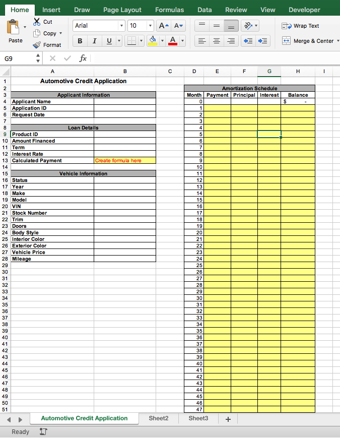This screenshot has height=438, width=340.
Task: Decrease font size with the A-down icon
Action: tap(178, 26)
